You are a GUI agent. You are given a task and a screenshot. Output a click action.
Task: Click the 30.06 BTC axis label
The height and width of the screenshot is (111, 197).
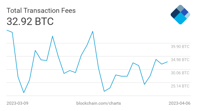tap(180, 73)
